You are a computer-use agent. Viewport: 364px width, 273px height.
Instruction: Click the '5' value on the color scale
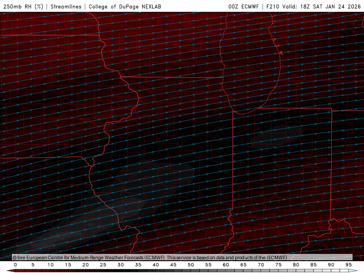tap(33, 265)
